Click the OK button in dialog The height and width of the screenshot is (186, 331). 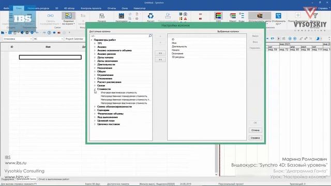tap(255, 123)
